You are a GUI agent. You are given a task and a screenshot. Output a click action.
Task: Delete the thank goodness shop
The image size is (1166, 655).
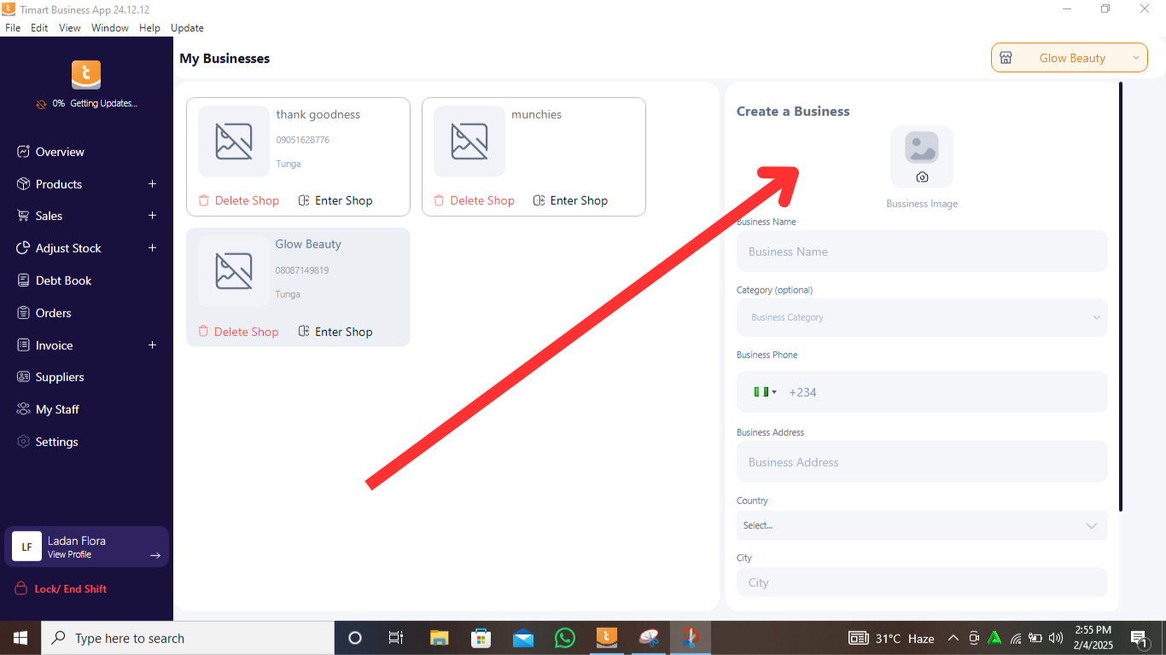coord(239,200)
